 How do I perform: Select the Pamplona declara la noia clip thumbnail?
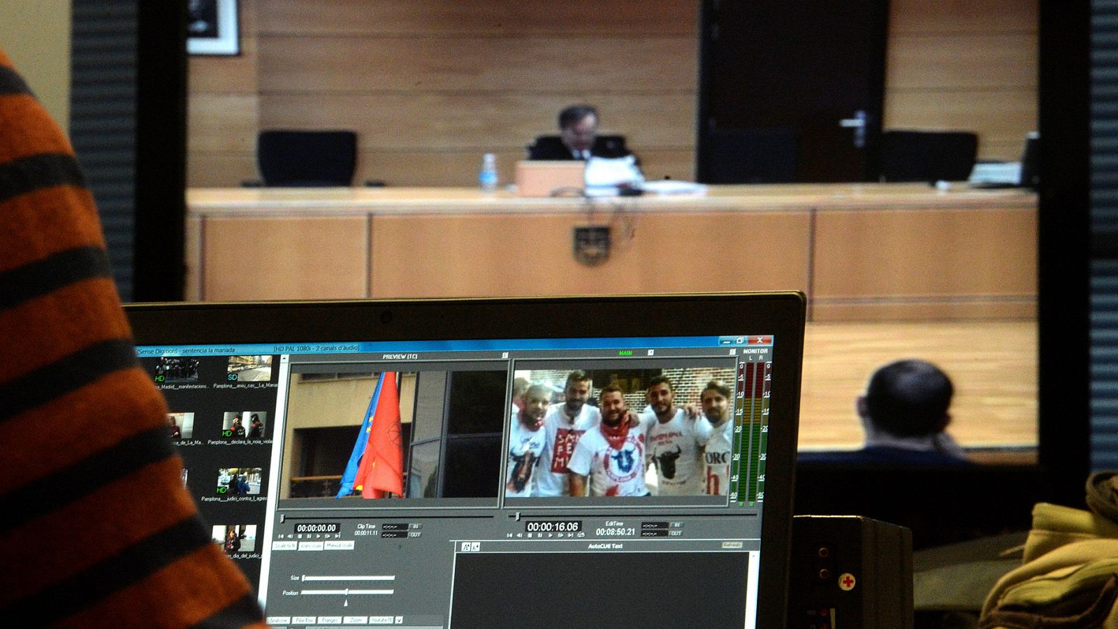245,425
